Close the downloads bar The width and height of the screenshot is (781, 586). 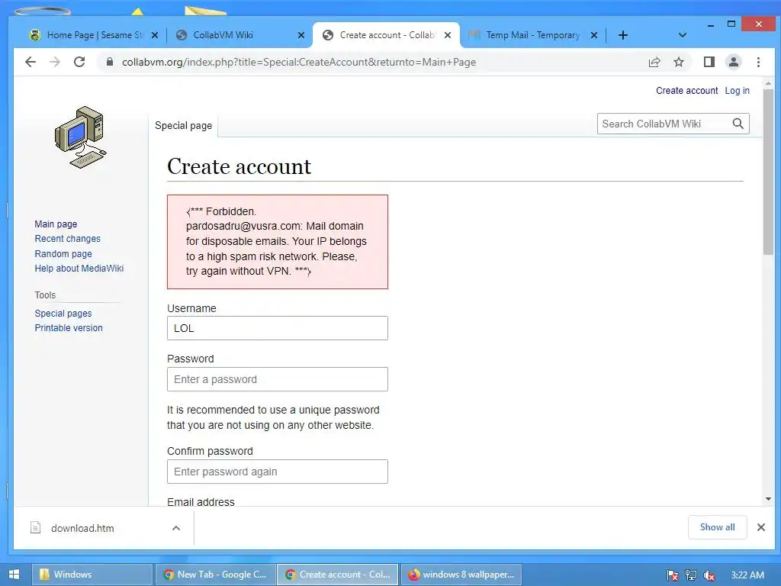tap(760, 527)
